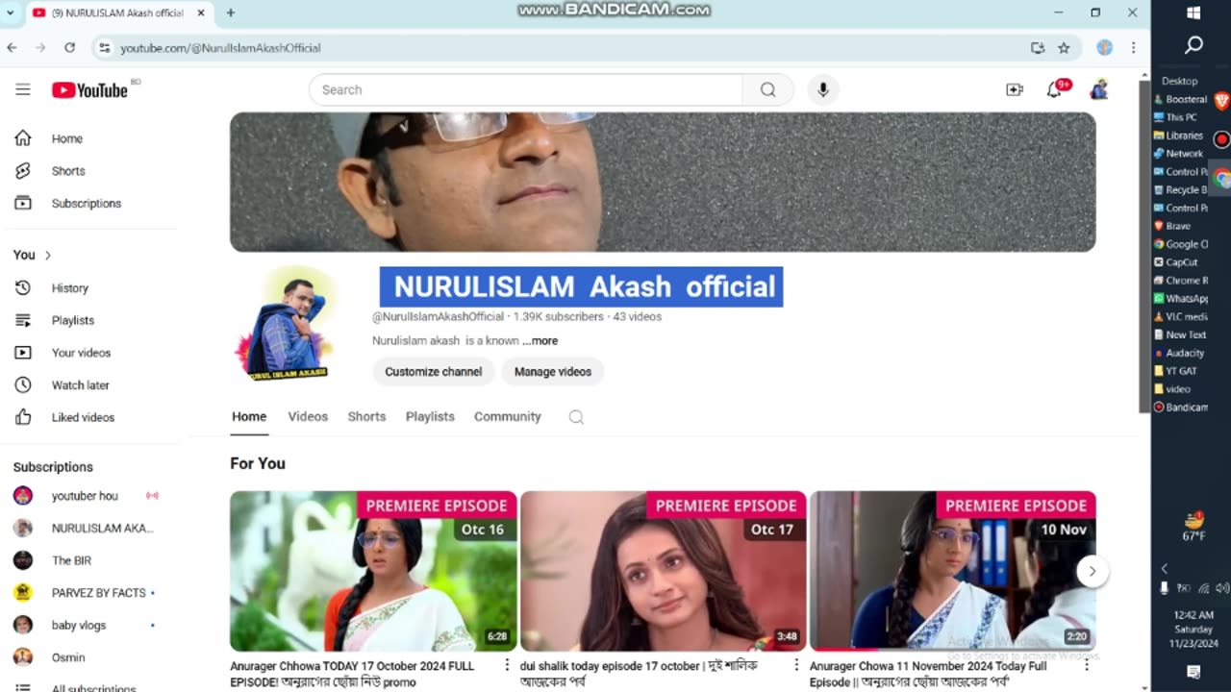Go back in browser

[13, 47]
